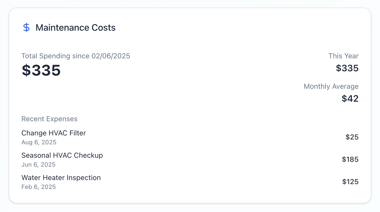This screenshot has height=212, width=380.
Task: Select the $25 expense amount
Action: click(352, 137)
